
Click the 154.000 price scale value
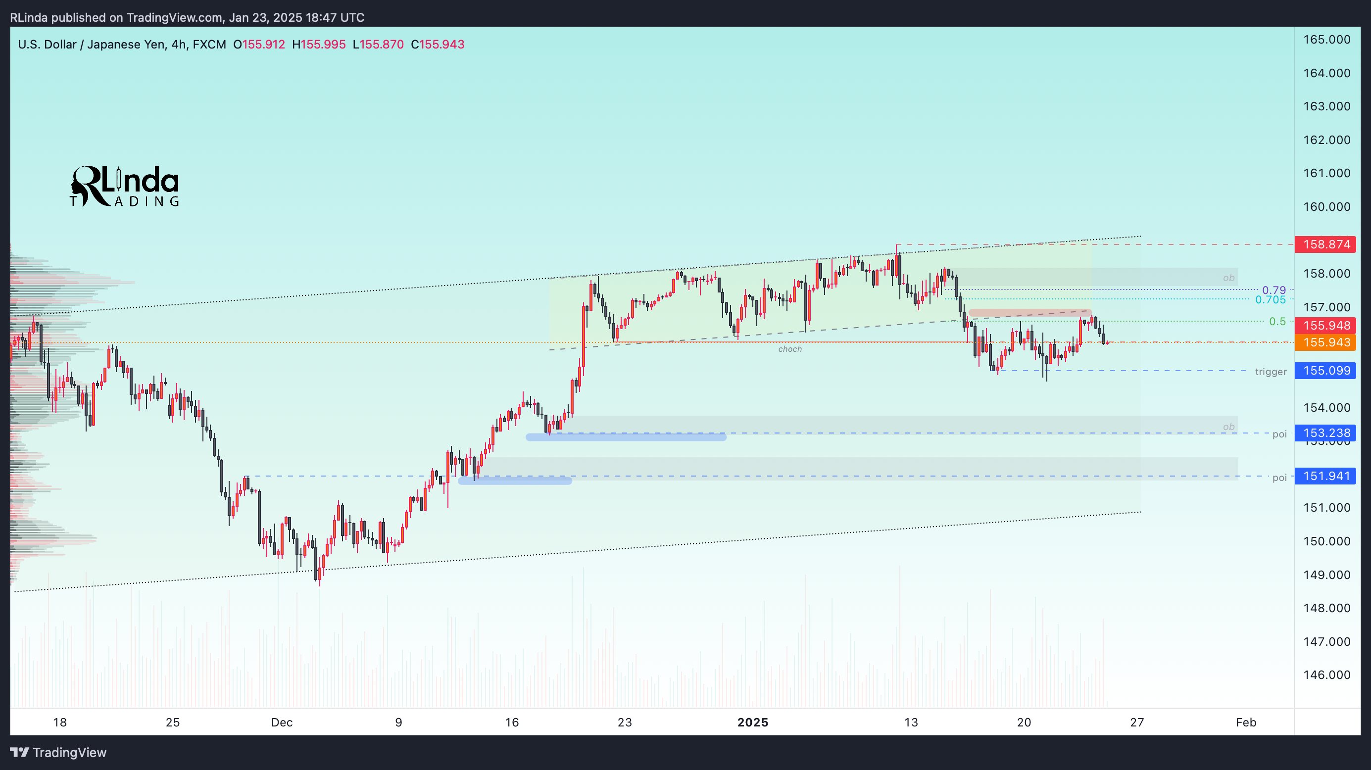point(1326,408)
